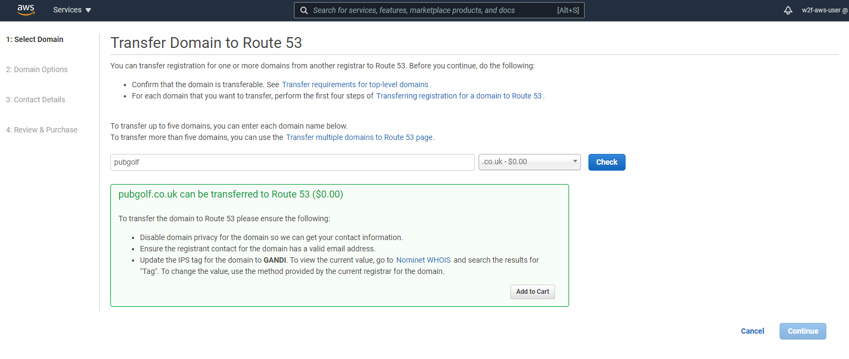Expand the Services menu
Viewport: 849px width, 359px height.
(72, 10)
